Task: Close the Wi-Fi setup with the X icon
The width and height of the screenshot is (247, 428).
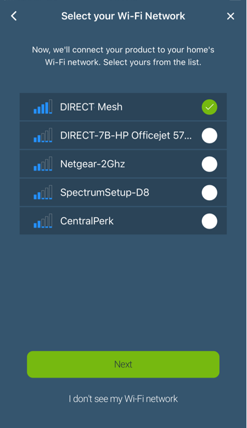Action: (x=231, y=16)
